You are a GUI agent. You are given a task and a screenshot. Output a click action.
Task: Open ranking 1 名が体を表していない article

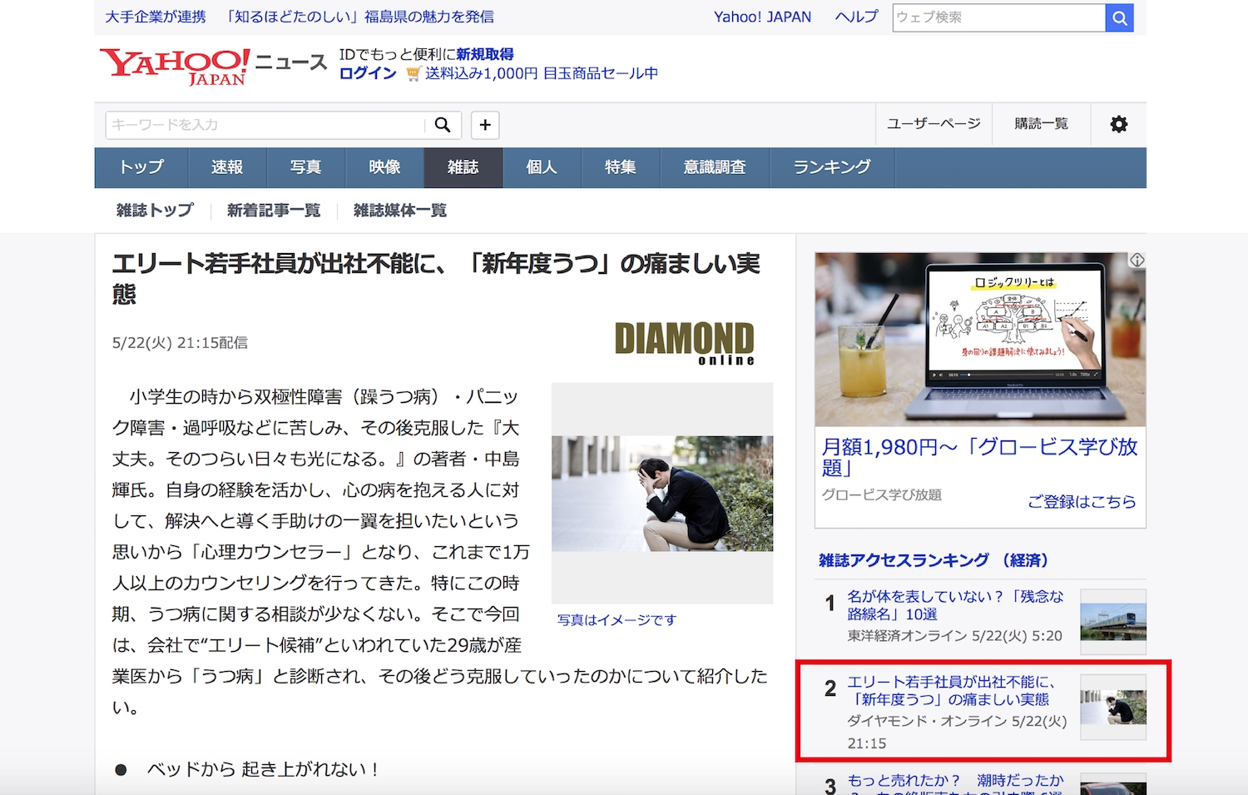click(955, 605)
